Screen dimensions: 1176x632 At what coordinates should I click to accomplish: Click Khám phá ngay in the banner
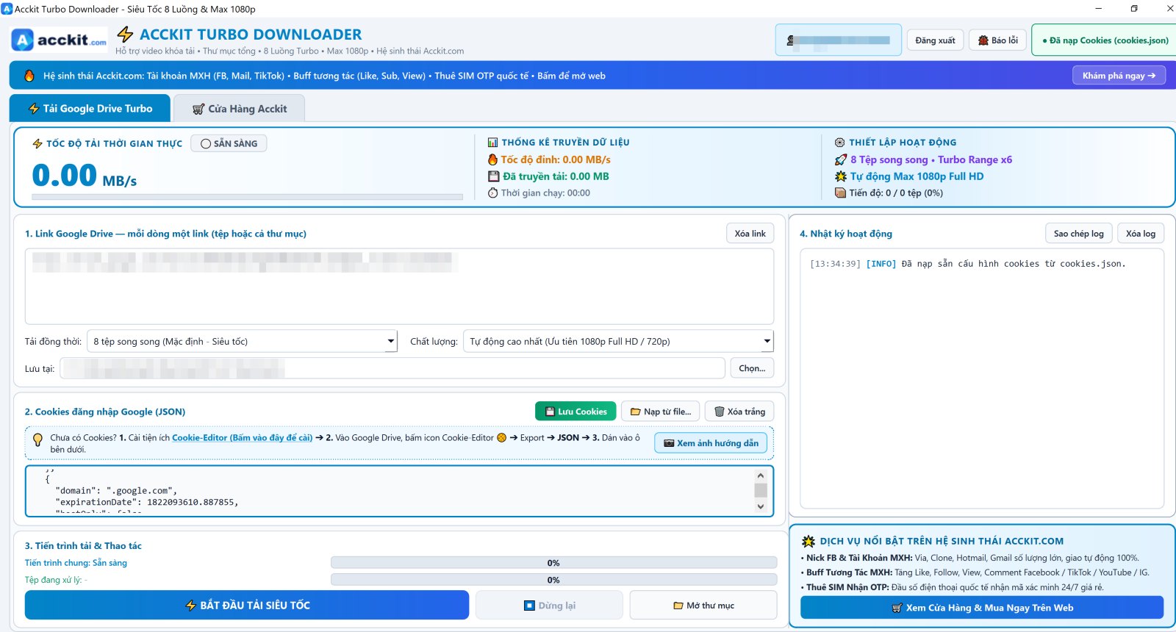tap(1119, 76)
